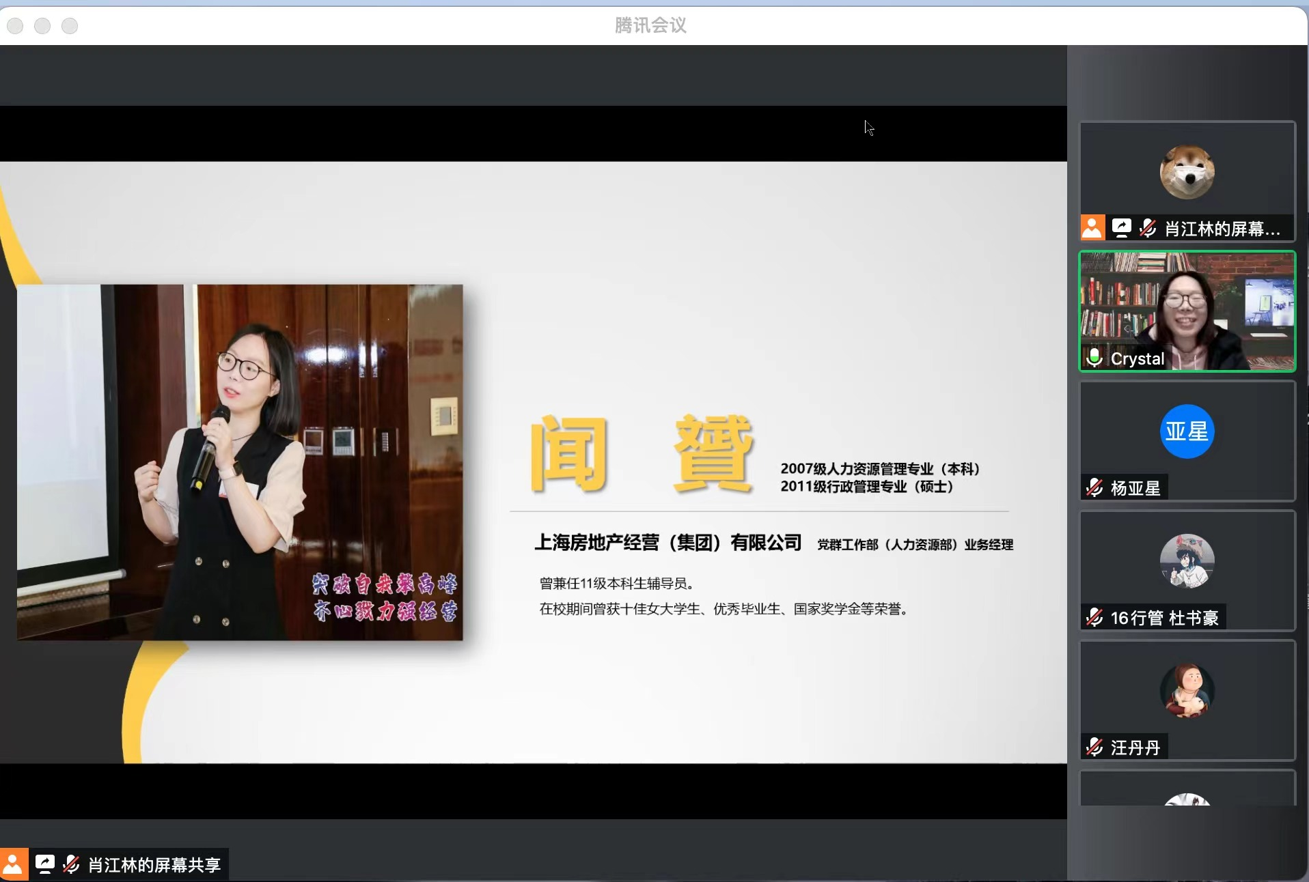Image resolution: width=1309 pixels, height=882 pixels.
Task: Select Crystal's live video tile
Action: [x=1187, y=311]
